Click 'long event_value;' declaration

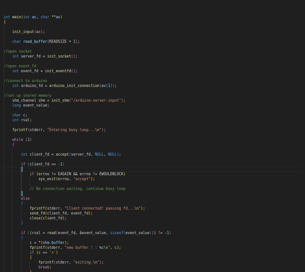point(31,105)
